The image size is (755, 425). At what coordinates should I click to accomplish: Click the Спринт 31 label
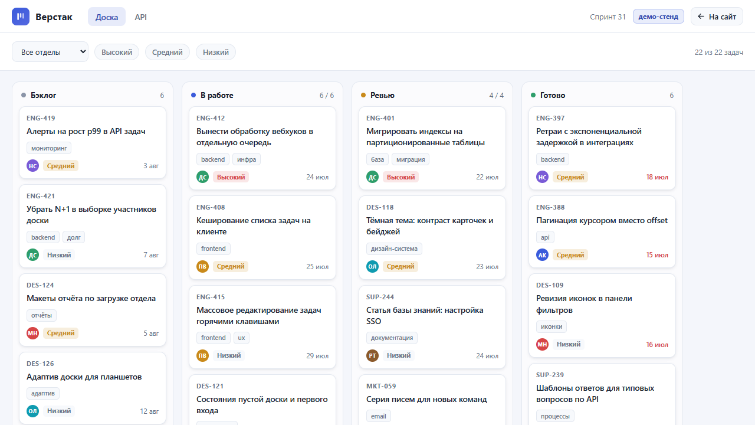pyautogui.click(x=608, y=17)
